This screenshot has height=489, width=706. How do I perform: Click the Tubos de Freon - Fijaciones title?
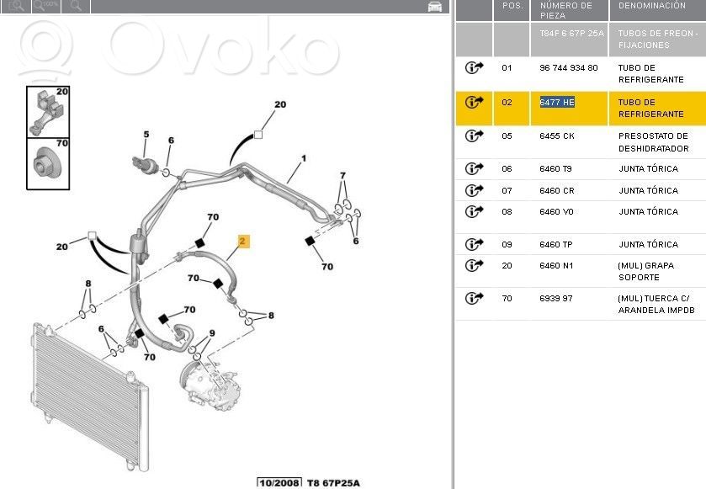(x=658, y=40)
